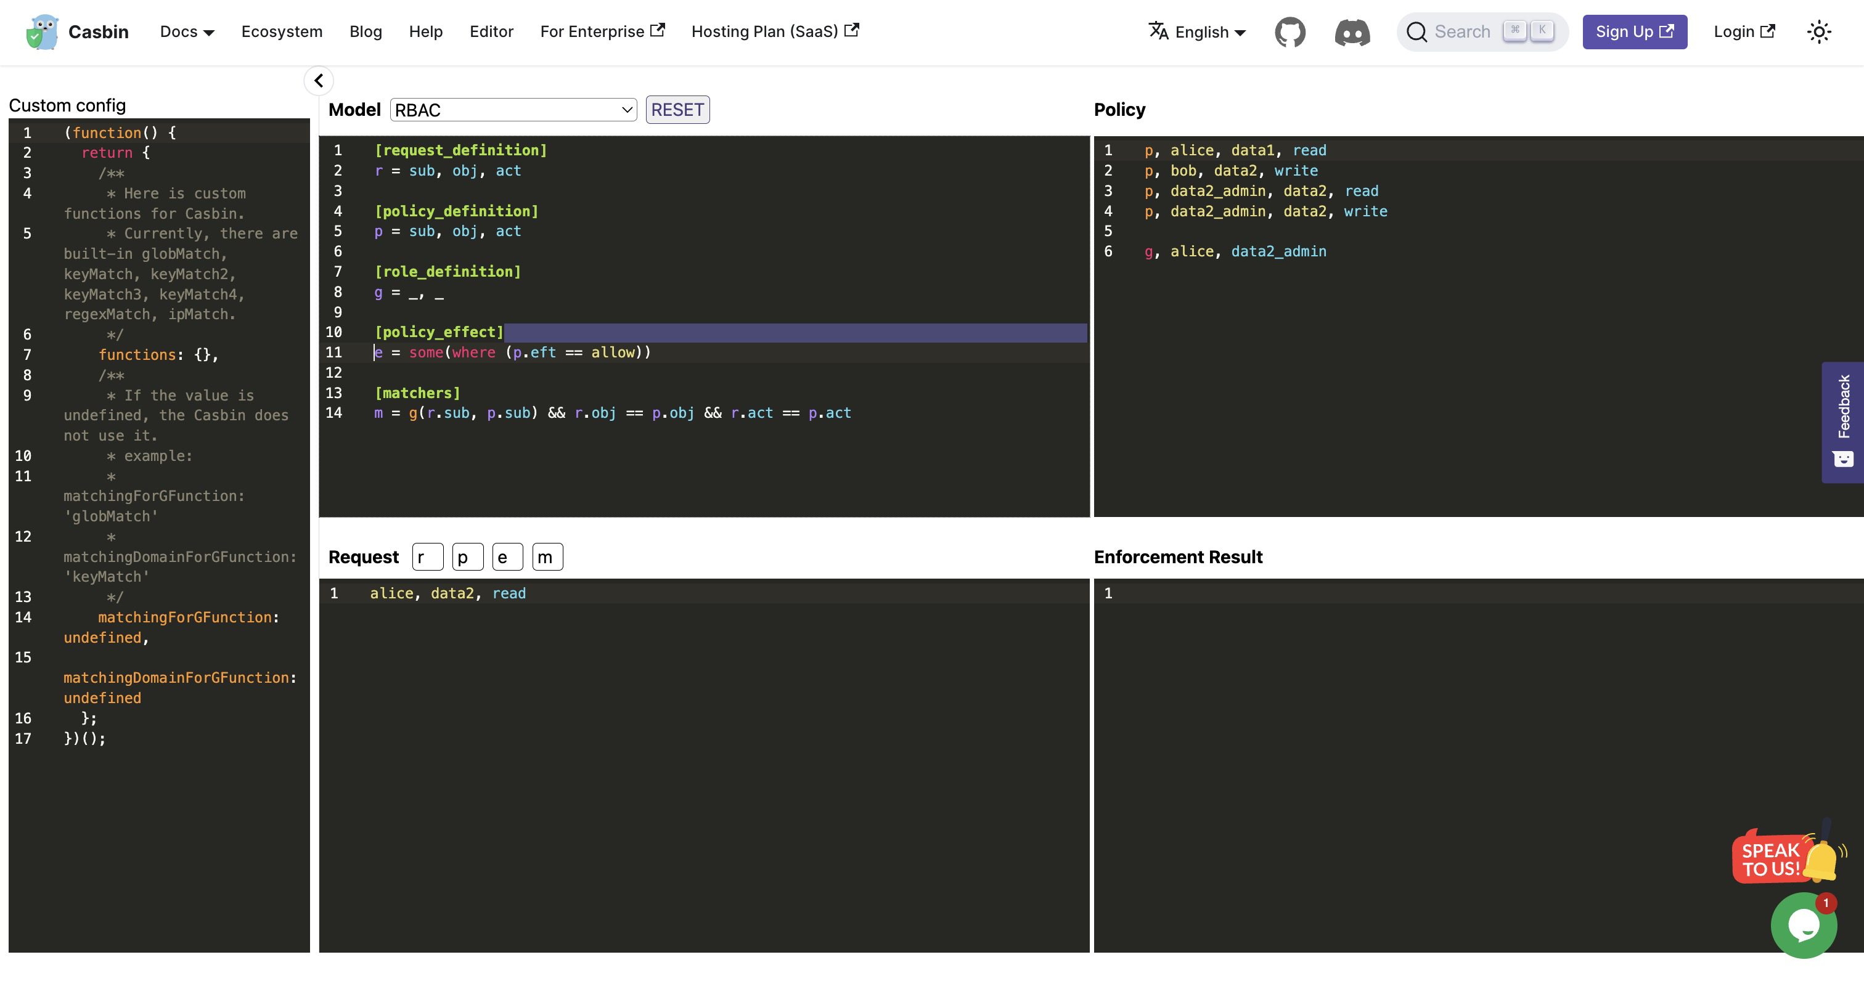Open the green chat bubble widget
Viewport: 1864px width, 981px height.
coord(1803,924)
